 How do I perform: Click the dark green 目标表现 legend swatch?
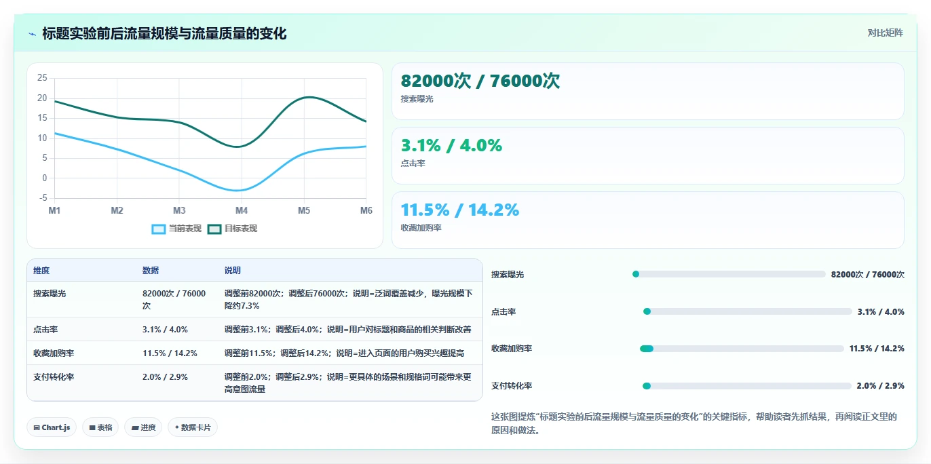(x=214, y=229)
